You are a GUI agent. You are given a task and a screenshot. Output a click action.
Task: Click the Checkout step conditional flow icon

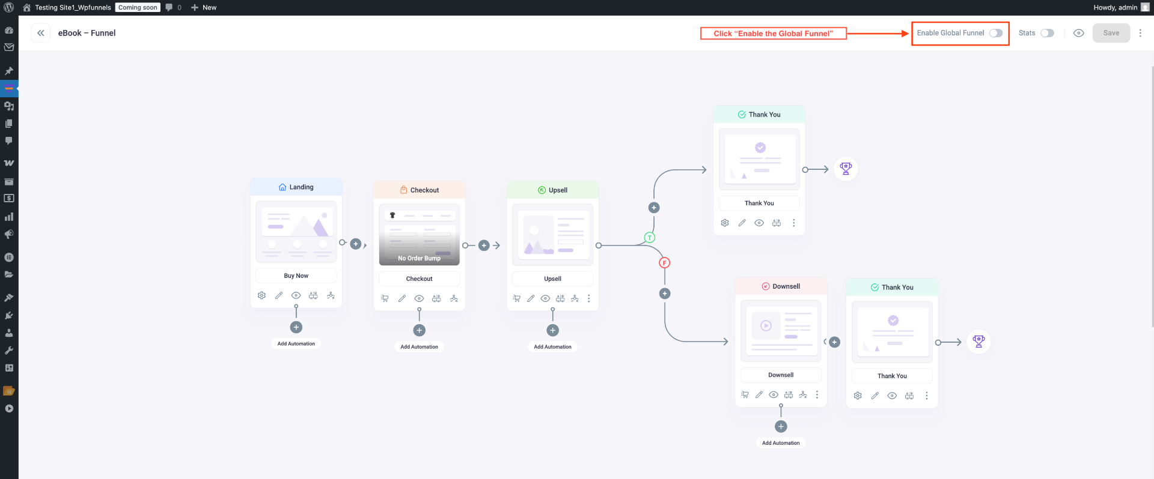pyautogui.click(x=454, y=298)
